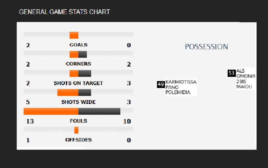The height and width of the screenshot is (168, 268).
Task: Click the orange goals bar
Action: point(74,35)
